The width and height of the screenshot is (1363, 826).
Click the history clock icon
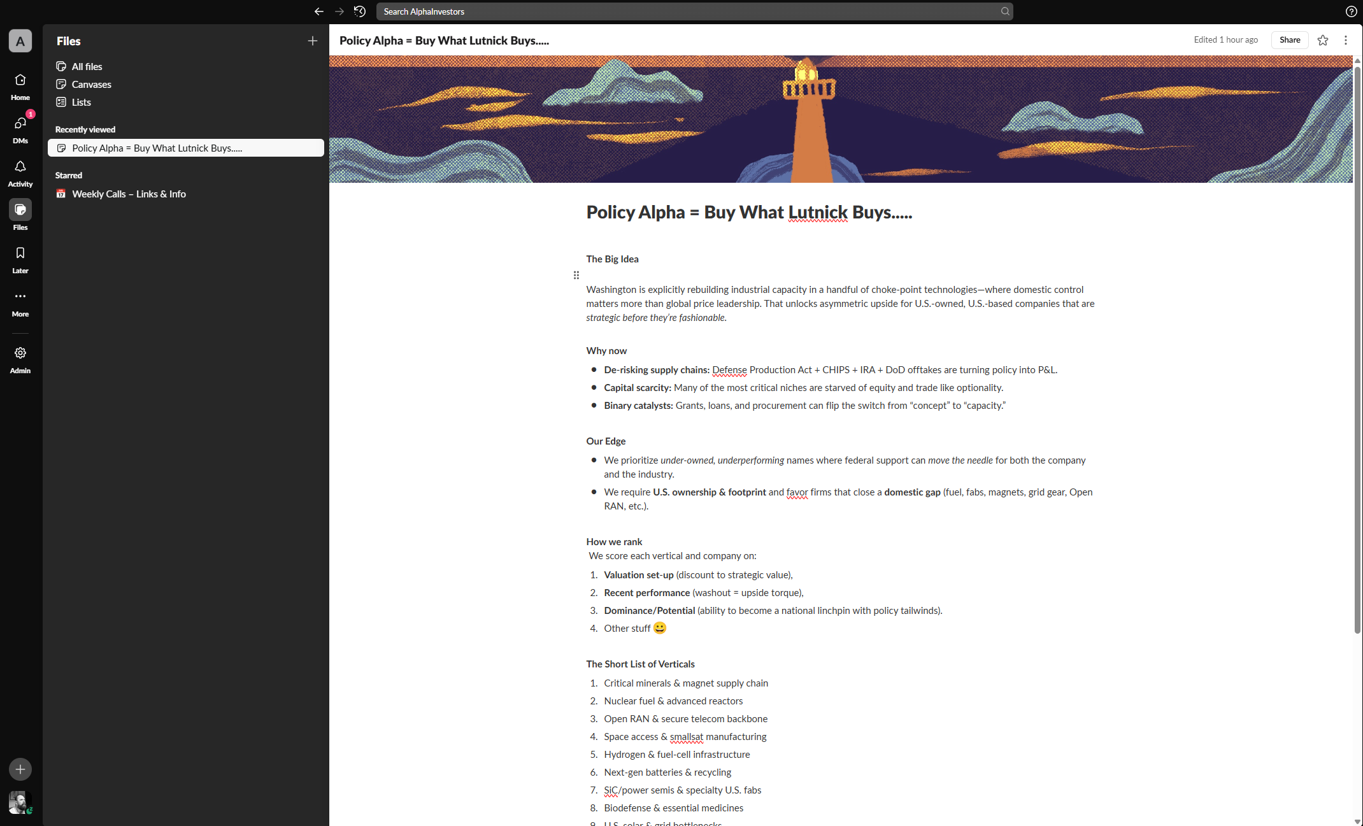[360, 11]
